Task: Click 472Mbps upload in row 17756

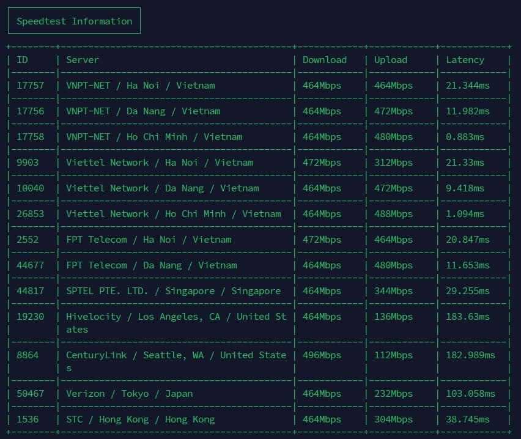Action: 393,111
